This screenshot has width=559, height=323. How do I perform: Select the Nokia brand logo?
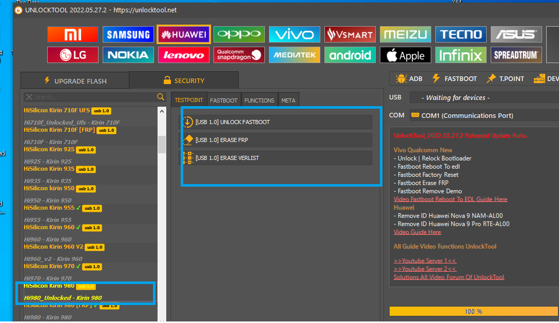click(x=128, y=55)
